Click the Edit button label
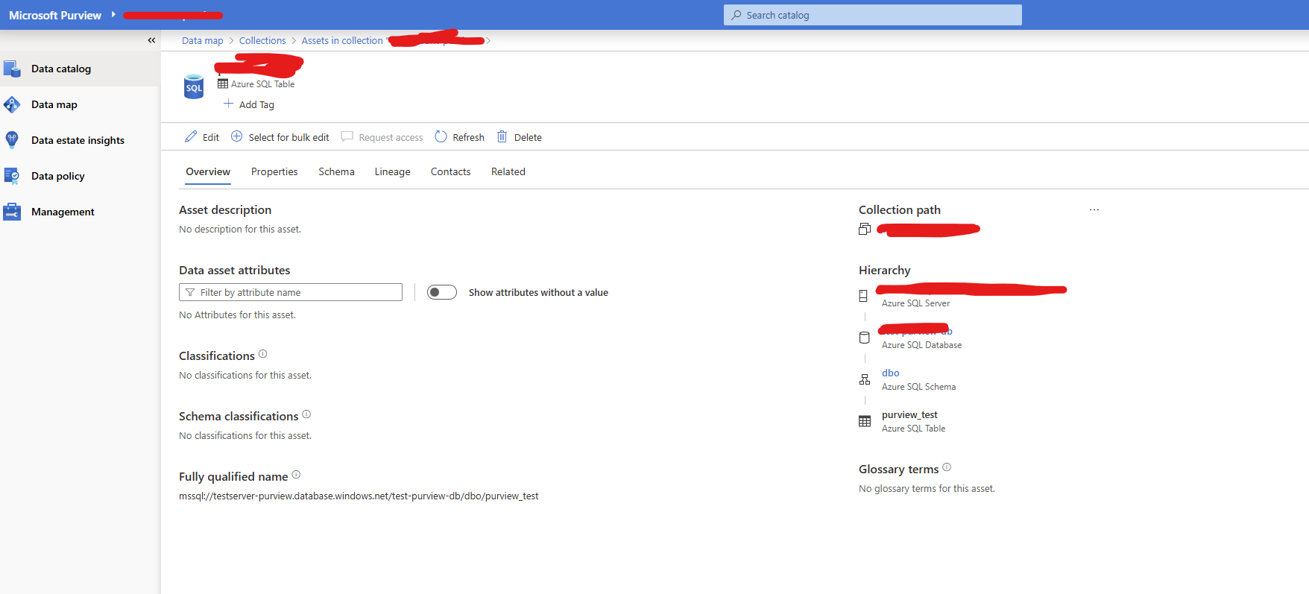 [x=211, y=137]
